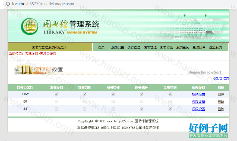Click 删除 link for user 00

(x=221, y=102)
